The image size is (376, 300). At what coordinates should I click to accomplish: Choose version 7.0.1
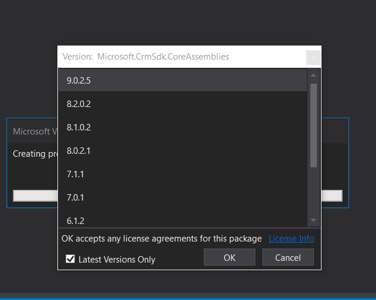pos(183,198)
